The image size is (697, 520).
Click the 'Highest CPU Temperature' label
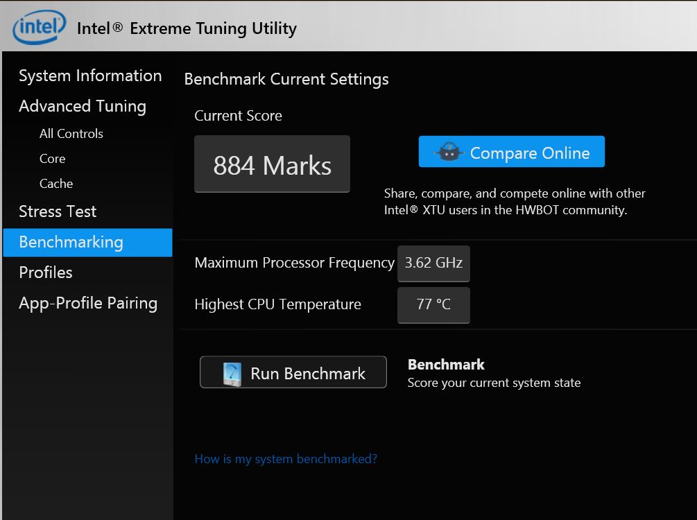click(278, 304)
